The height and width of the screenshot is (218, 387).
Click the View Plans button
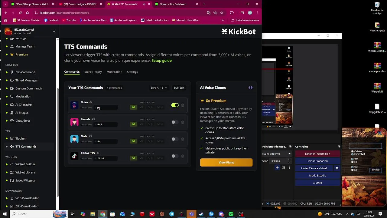(x=226, y=163)
